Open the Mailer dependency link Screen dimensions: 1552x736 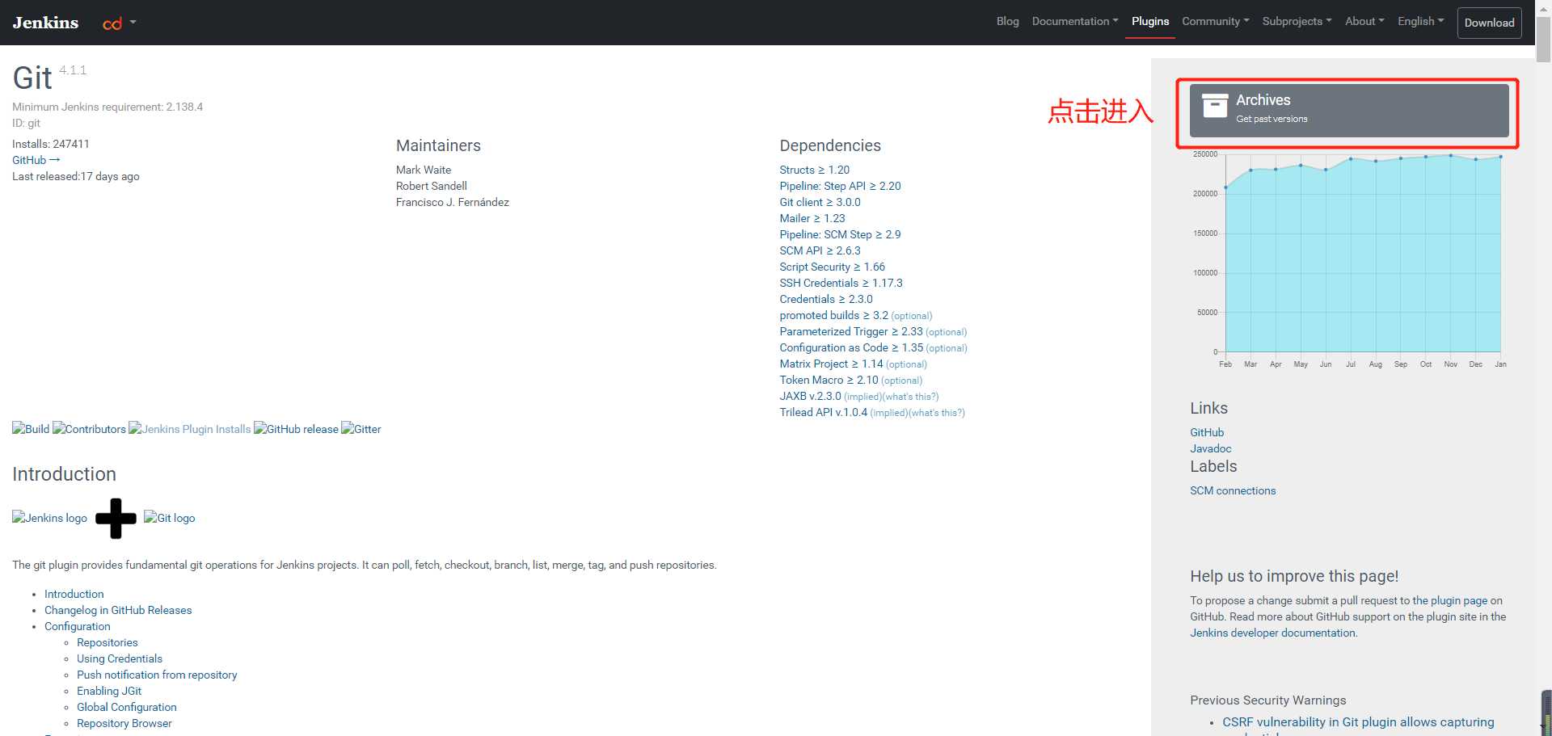812,218
